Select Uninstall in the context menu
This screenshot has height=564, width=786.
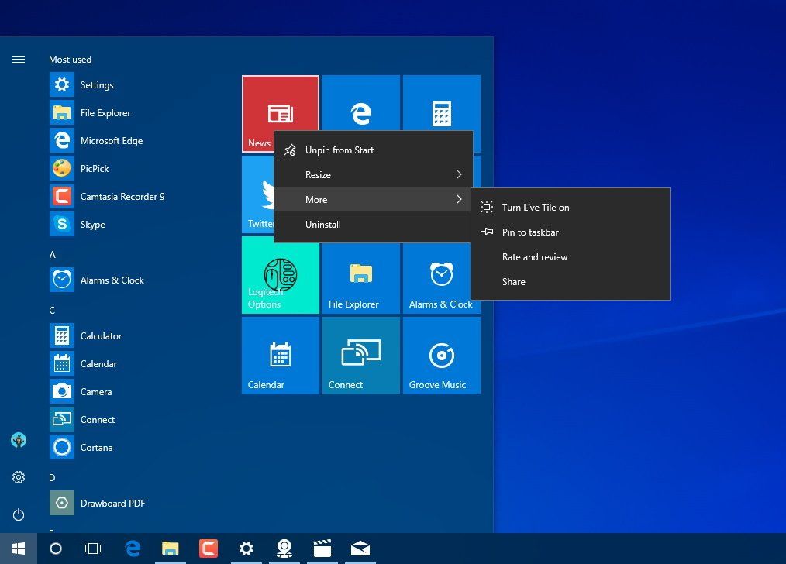tap(323, 224)
